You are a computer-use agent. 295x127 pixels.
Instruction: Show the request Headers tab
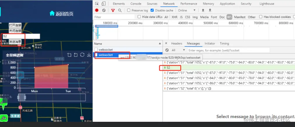tap(176, 43)
